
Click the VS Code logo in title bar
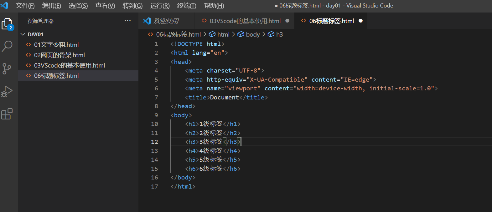pyautogui.click(x=4, y=5)
